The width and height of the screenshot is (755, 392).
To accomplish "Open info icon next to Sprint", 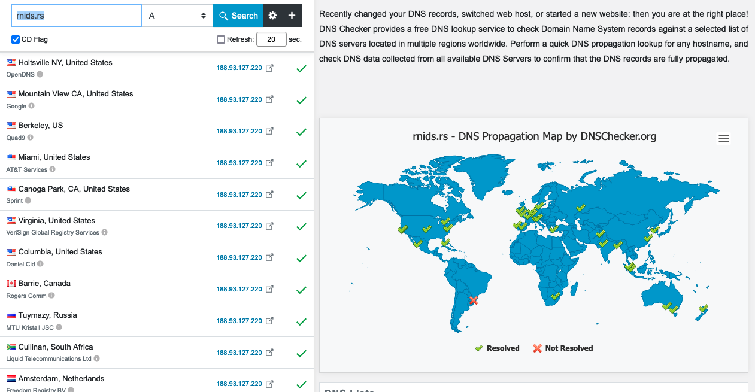I will point(28,201).
